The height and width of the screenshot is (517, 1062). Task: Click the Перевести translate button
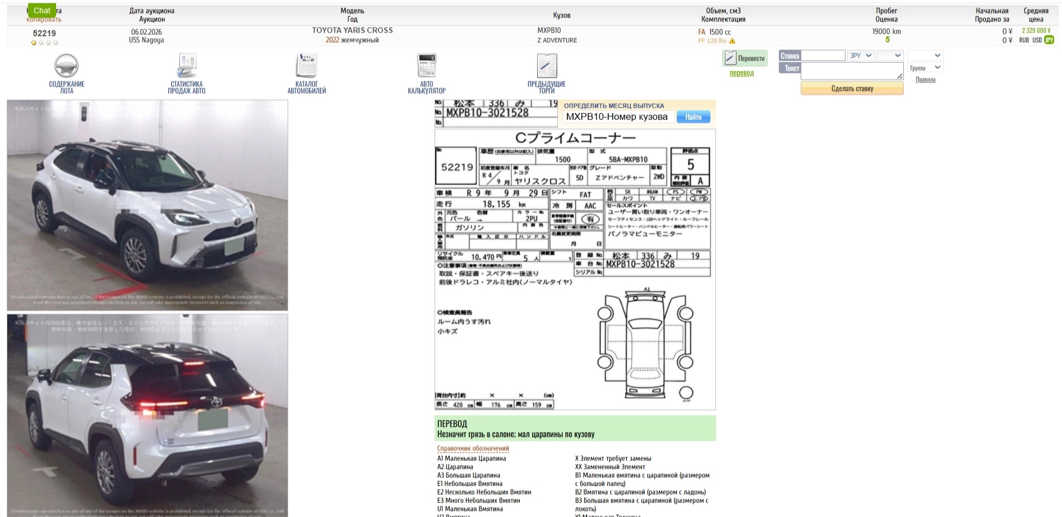(745, 58)
